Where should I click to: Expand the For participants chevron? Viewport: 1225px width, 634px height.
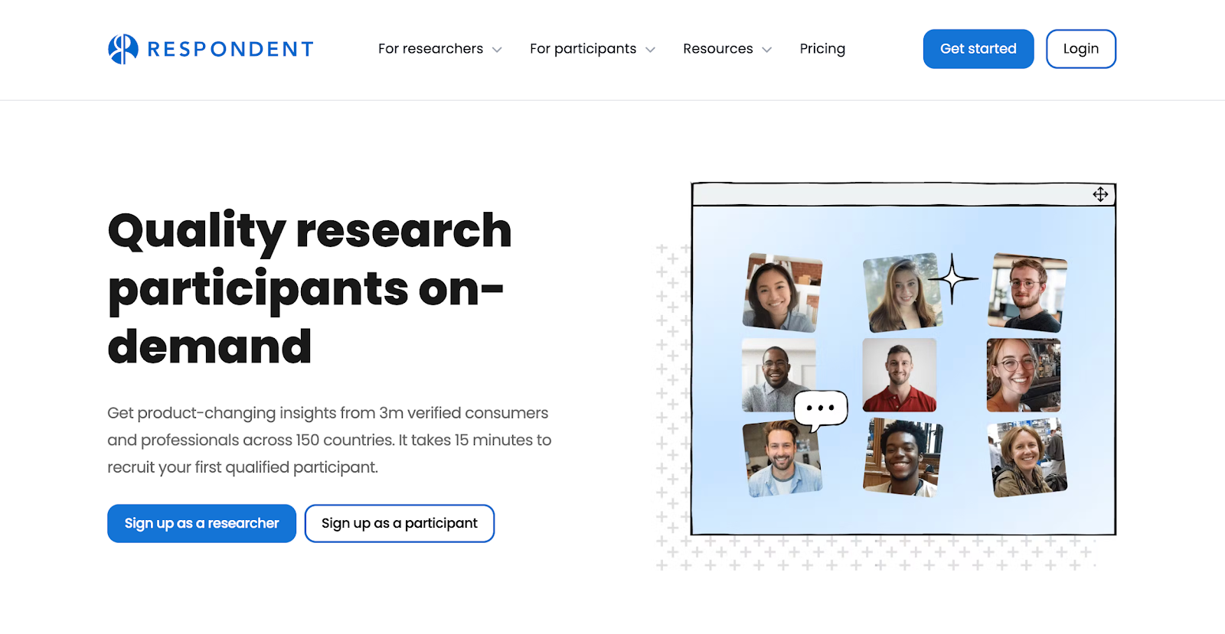(x=650, y=50)
